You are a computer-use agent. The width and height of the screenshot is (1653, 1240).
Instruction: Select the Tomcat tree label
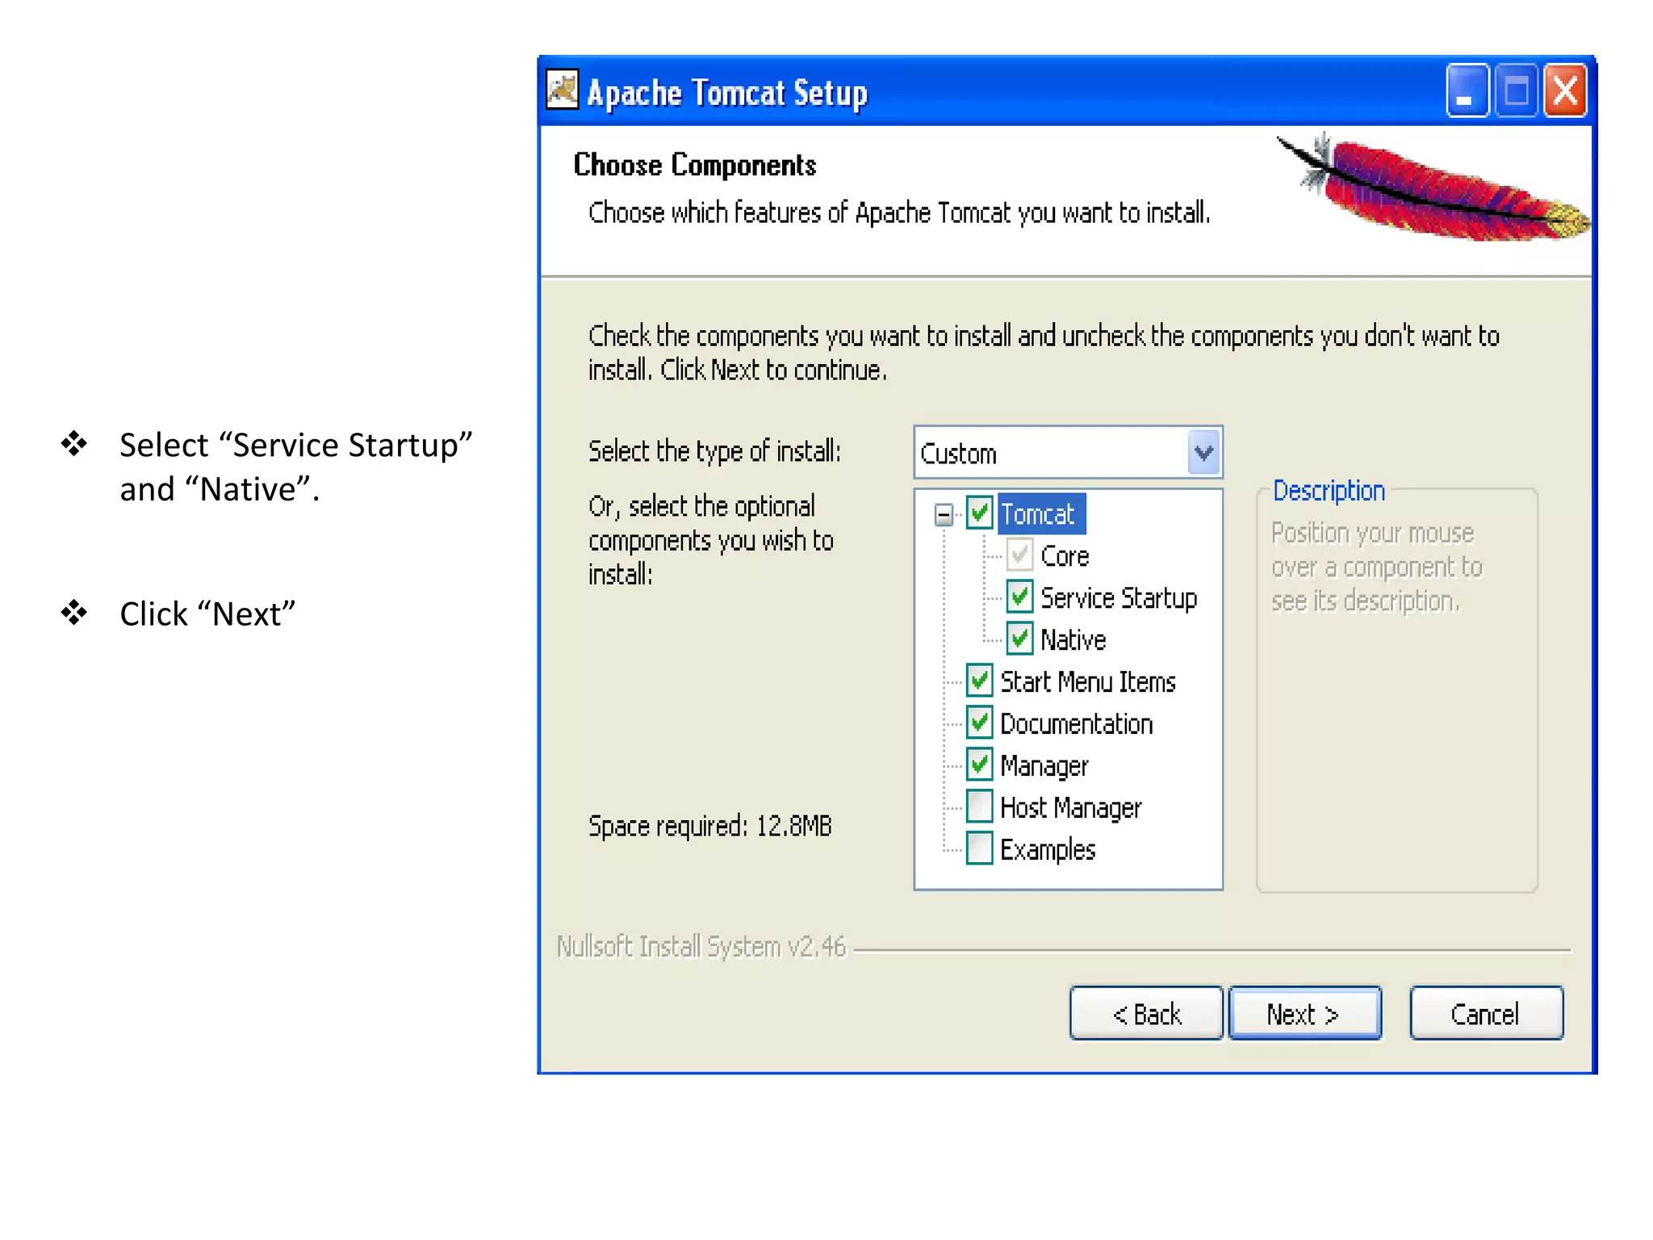click(x=1041, y=514)
